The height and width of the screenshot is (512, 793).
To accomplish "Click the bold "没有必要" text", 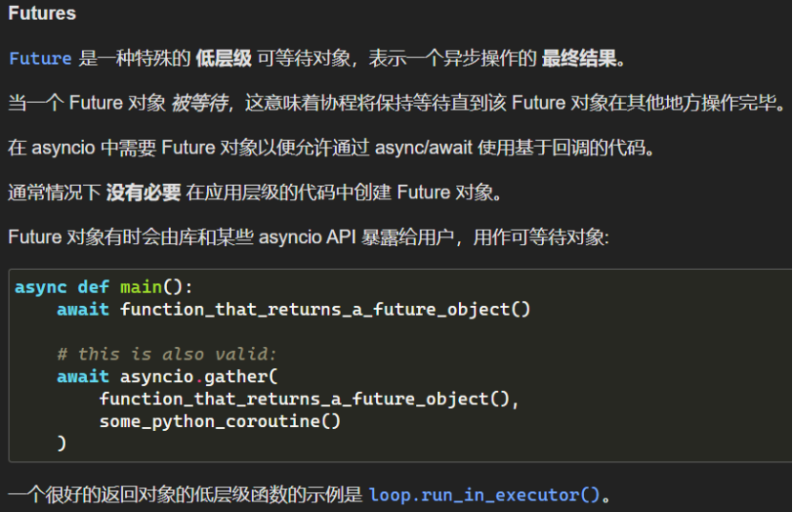I will (x=144, y=193).
